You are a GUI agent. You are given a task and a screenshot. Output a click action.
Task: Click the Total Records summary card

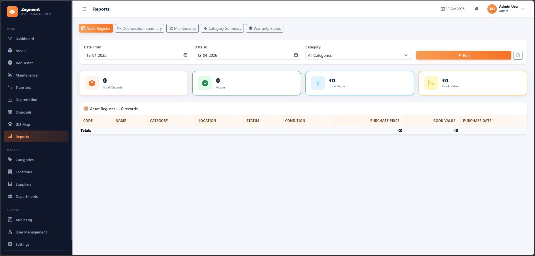[x=133, y=83]
